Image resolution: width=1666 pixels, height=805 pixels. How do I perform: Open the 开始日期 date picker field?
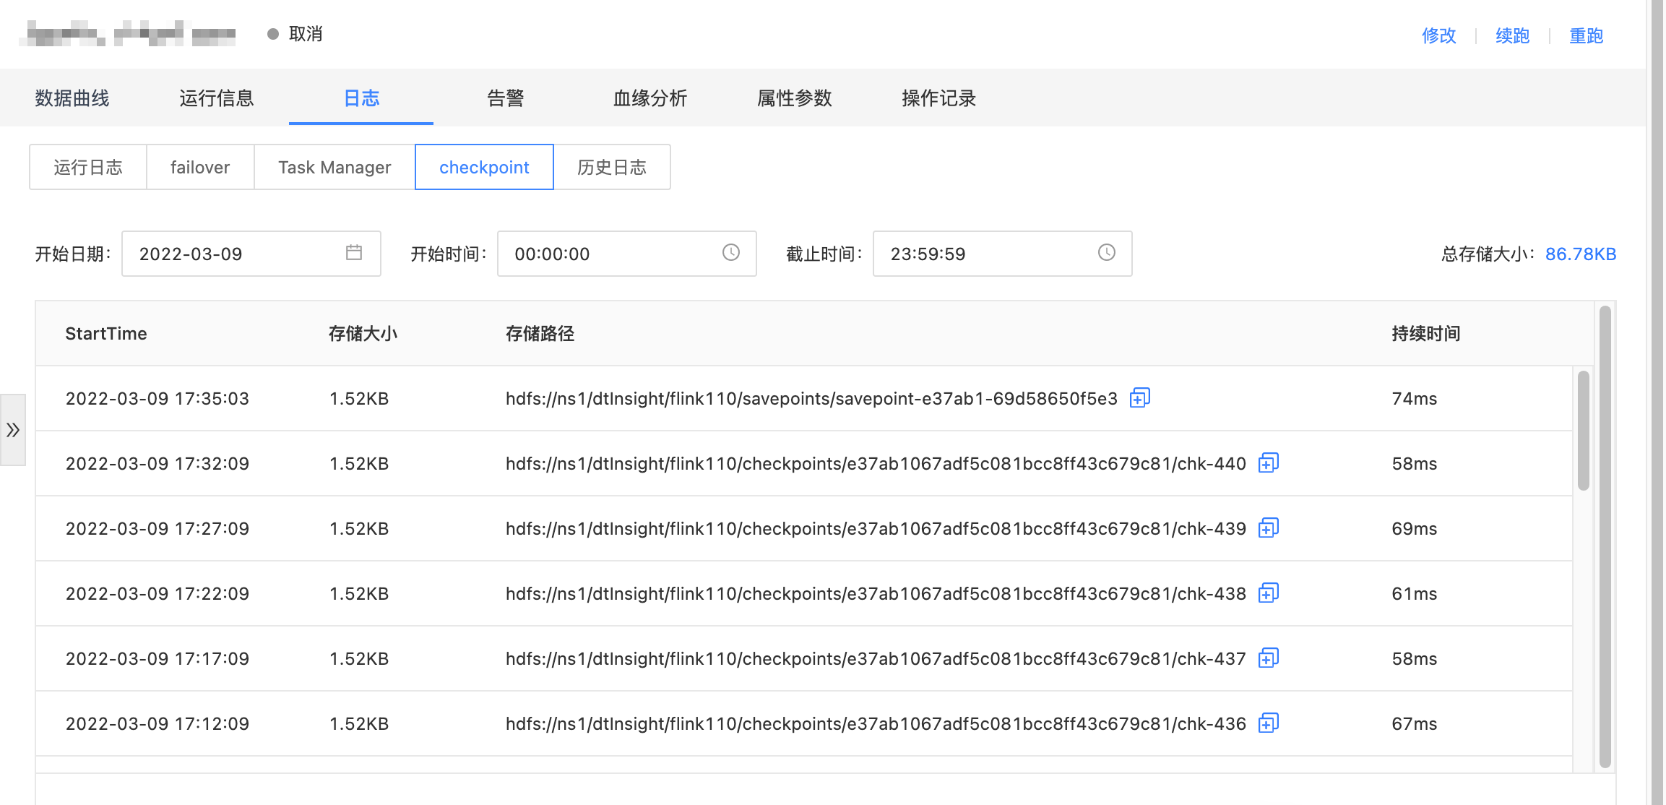tap(251, 254)
